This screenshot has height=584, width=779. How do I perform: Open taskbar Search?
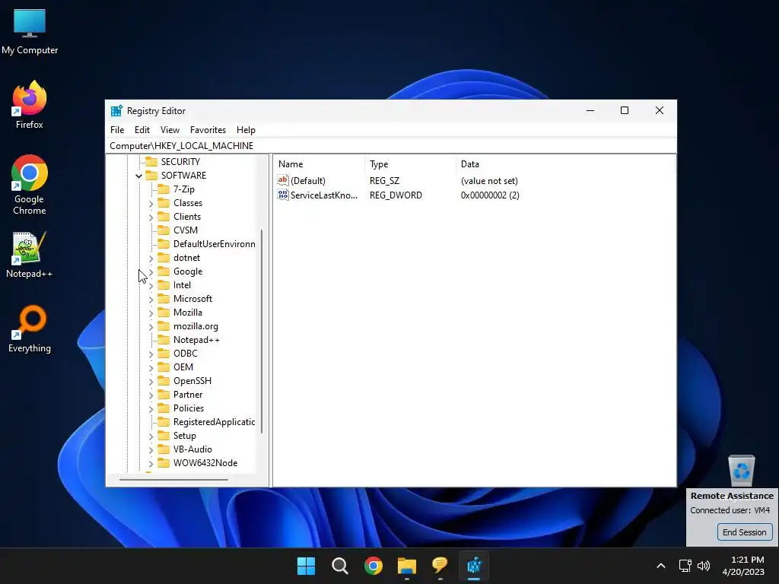pyautogui.click(x=340, y=566)
